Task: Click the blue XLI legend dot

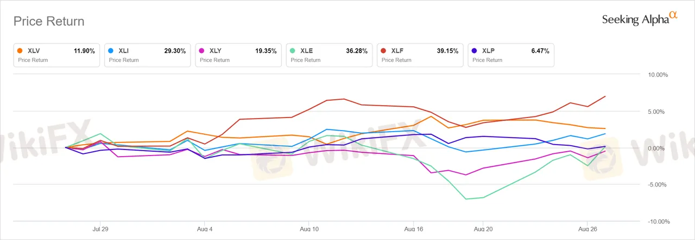Action: pyautogui.click(x=111, y=51)
